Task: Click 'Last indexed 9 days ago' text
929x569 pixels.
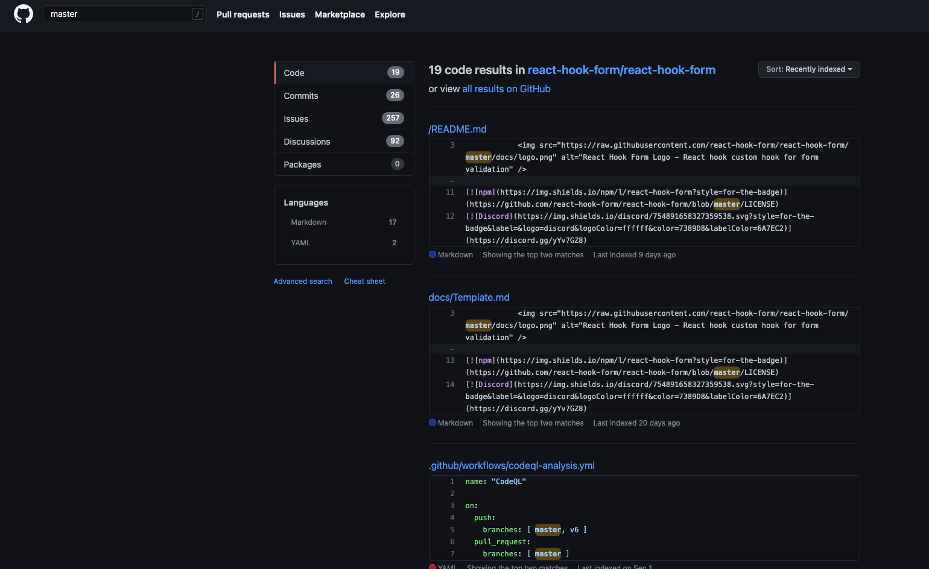Action: click(x=635, y=255)
